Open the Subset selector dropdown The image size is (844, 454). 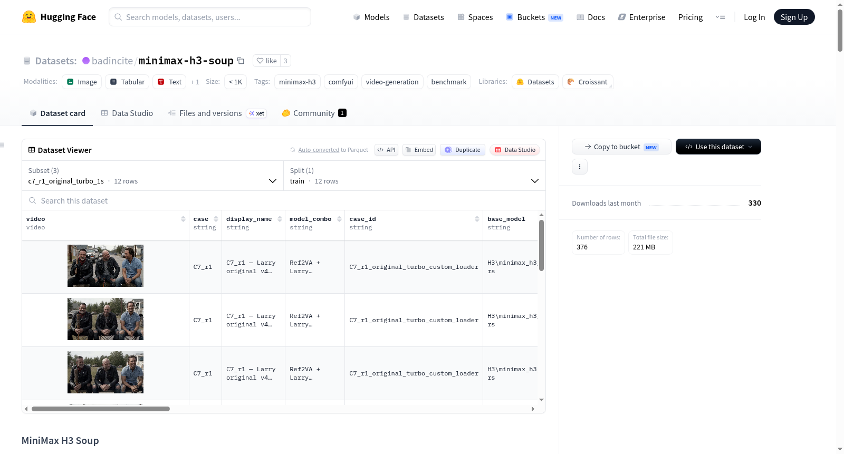[x=152, y=176]
